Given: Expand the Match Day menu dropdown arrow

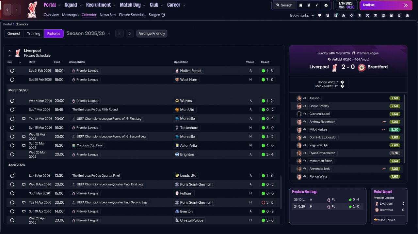Looking at the screenshot, I should (x=144, y=5).
